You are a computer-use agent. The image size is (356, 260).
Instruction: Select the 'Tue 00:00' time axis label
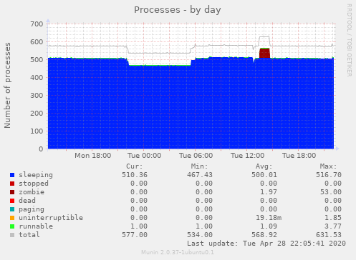coord(144,156)
